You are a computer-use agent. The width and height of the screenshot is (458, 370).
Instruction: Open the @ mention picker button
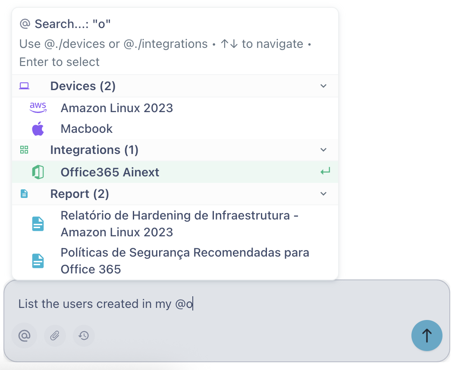(24, 336)
